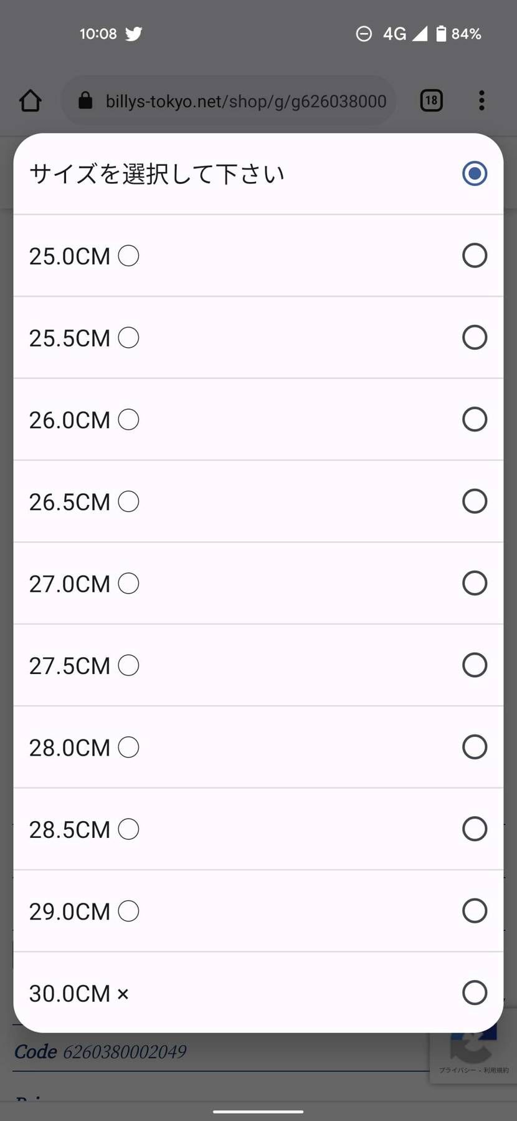Tap the battery icon in the status bar
Image resolution: width=517 pixels, height=1121 pixels.
[x=441, y=34]
